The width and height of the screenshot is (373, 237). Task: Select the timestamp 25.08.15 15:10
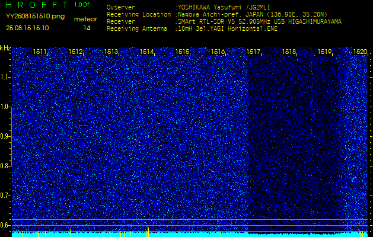pyautogui.click(x=27, y=28)
